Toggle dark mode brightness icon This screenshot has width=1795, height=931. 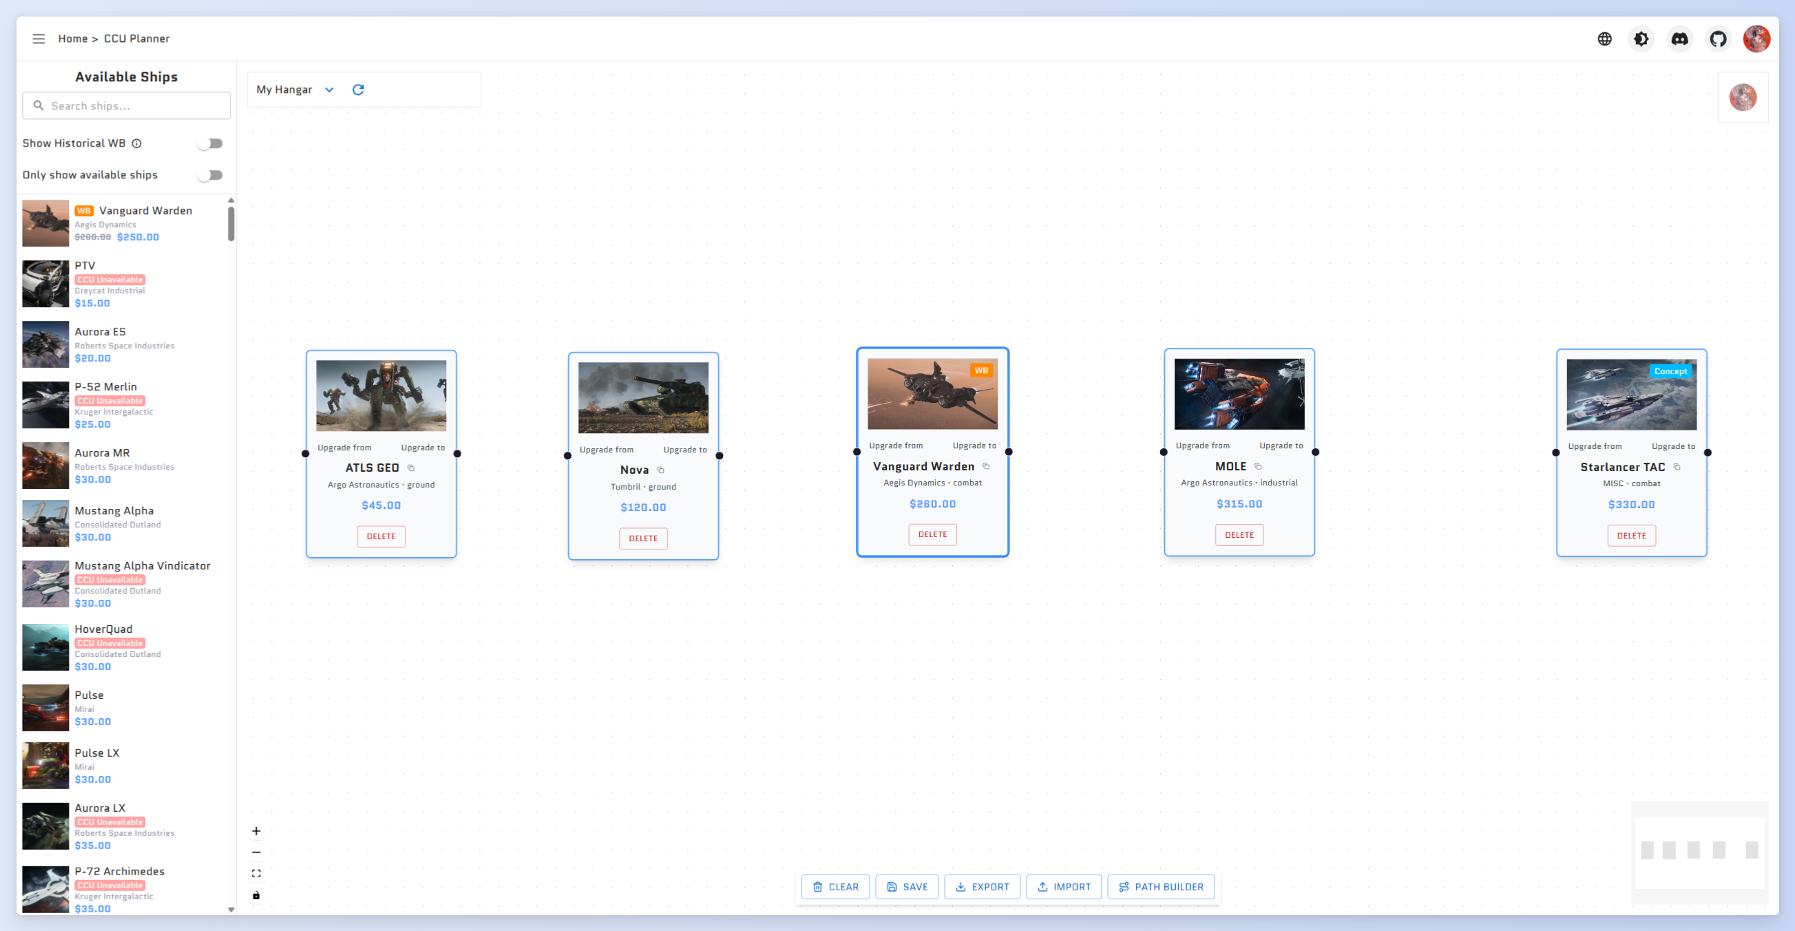point(1641,39)
